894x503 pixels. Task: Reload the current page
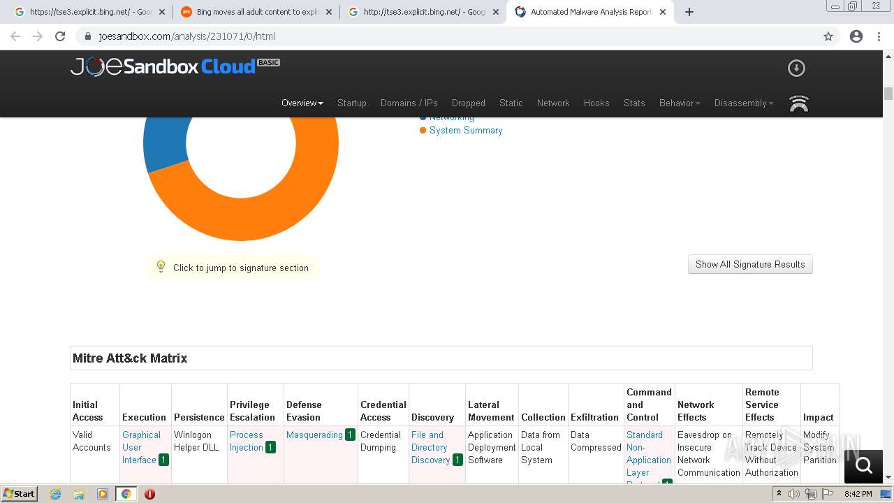pyautogui.click(x=60, y=36)
